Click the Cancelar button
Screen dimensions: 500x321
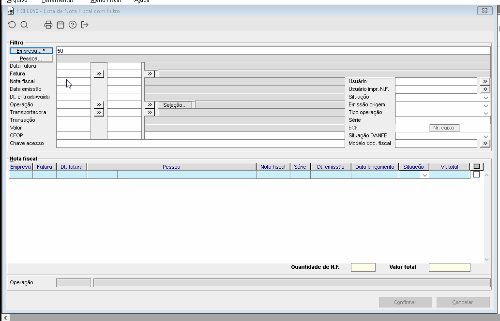coord(463,302)
